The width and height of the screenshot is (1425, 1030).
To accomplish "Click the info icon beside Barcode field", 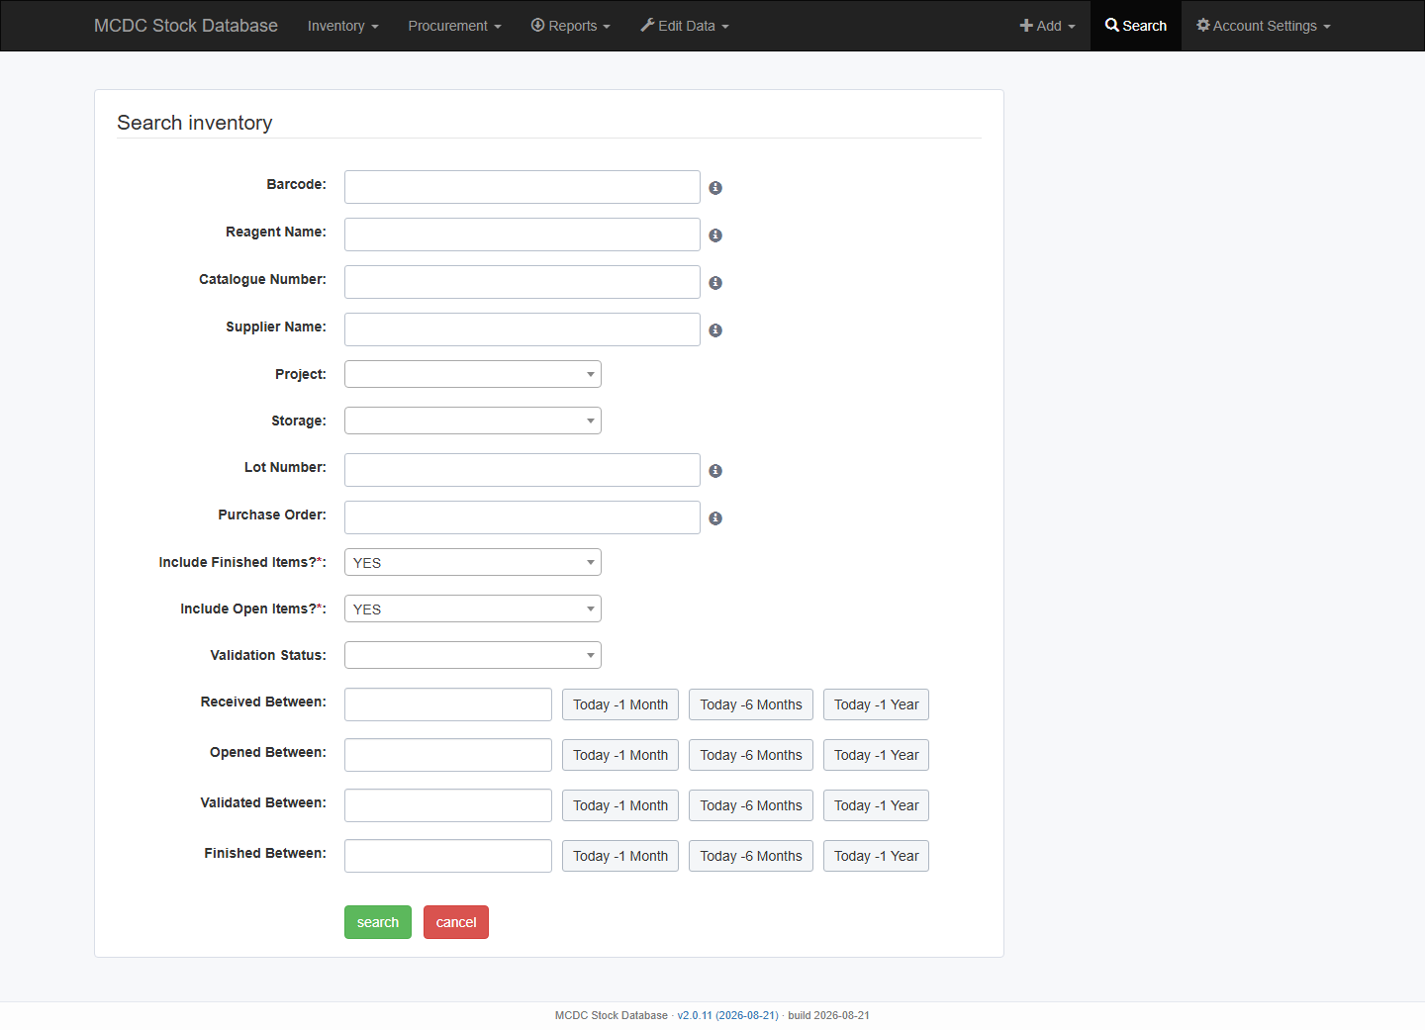I will point(715,188).
